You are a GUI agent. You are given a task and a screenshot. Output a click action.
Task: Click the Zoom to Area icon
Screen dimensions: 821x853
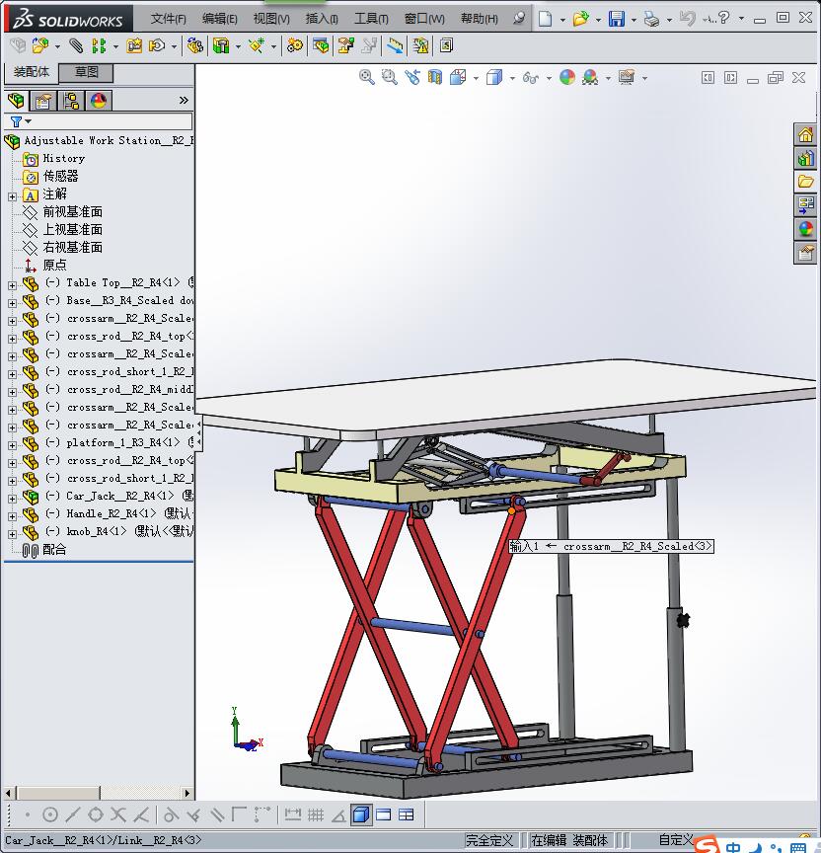pos(390,77)
